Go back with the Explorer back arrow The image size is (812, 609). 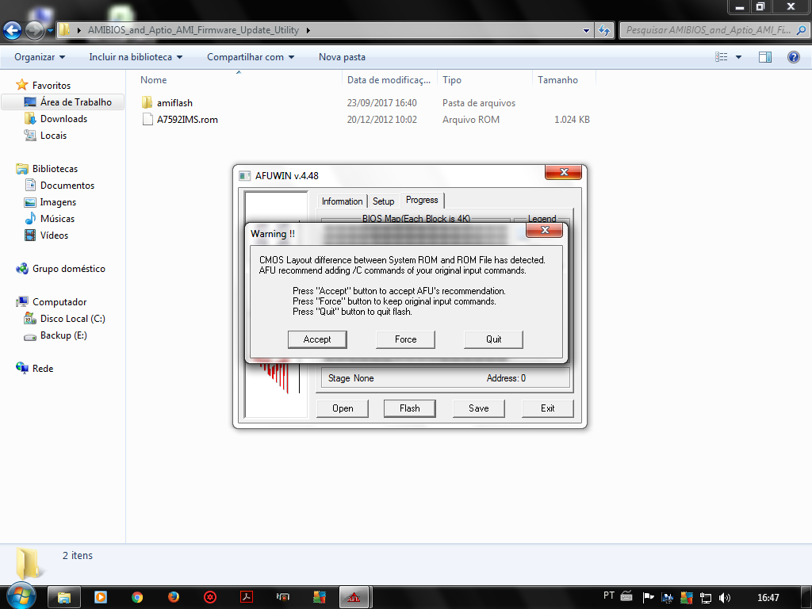(13, 31)
